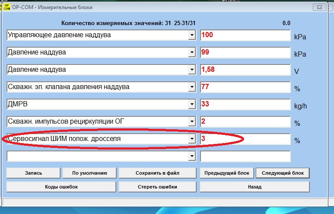The image size is (334, 214).
Task: Click the empty bottom value field
Action: pos(245,156)
